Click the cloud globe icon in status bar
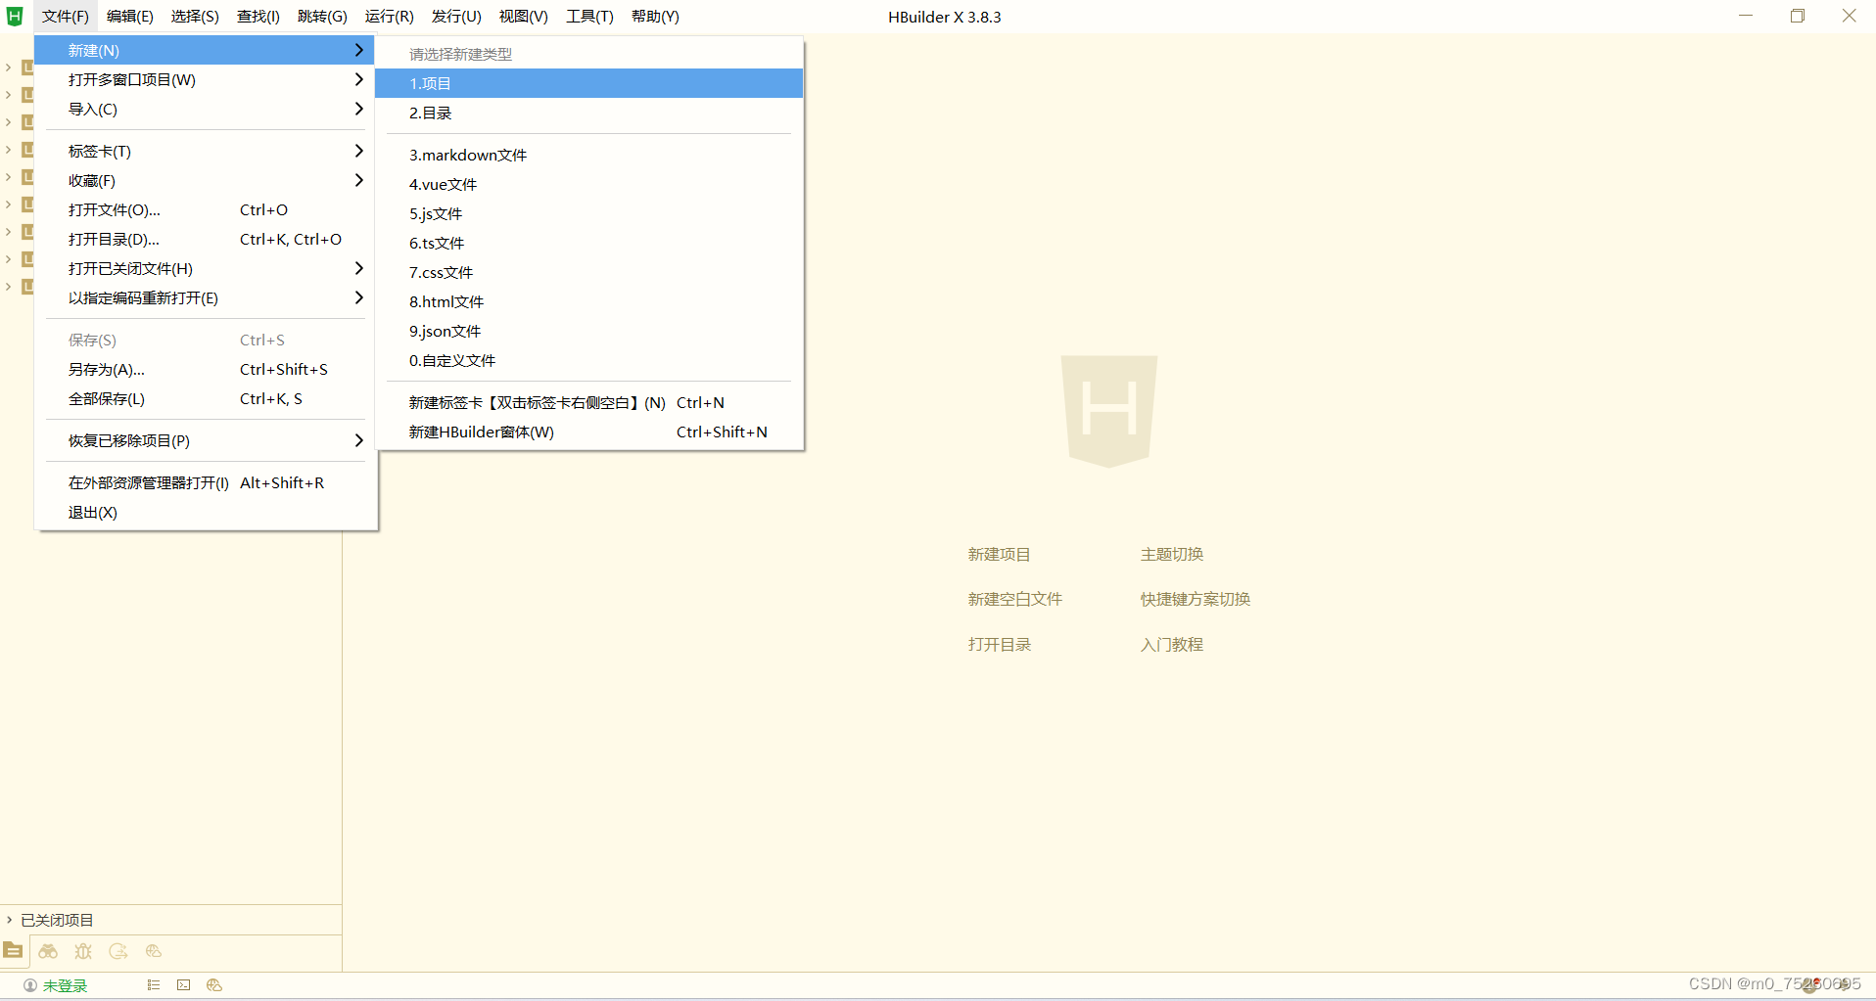 (x=214, y=985)
